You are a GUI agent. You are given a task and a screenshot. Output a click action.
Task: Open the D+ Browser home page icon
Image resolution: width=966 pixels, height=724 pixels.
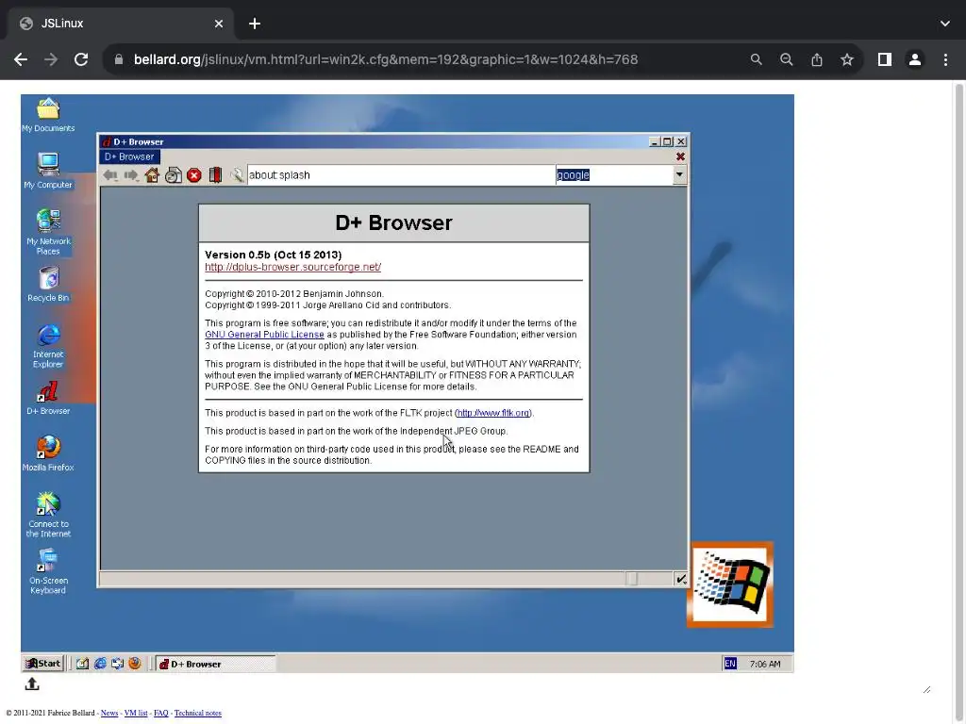(152, 175)
